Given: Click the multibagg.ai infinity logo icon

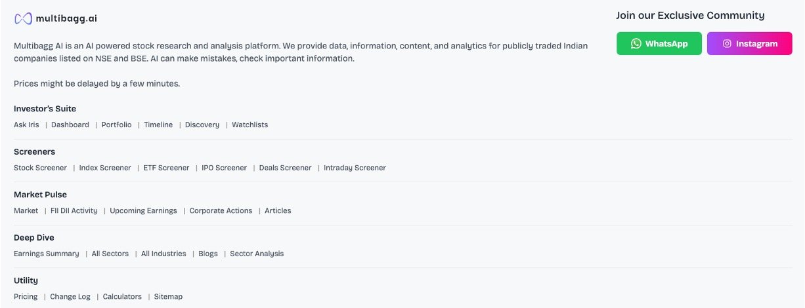Looking at the screenshot, I should click(x=24, y=18).
